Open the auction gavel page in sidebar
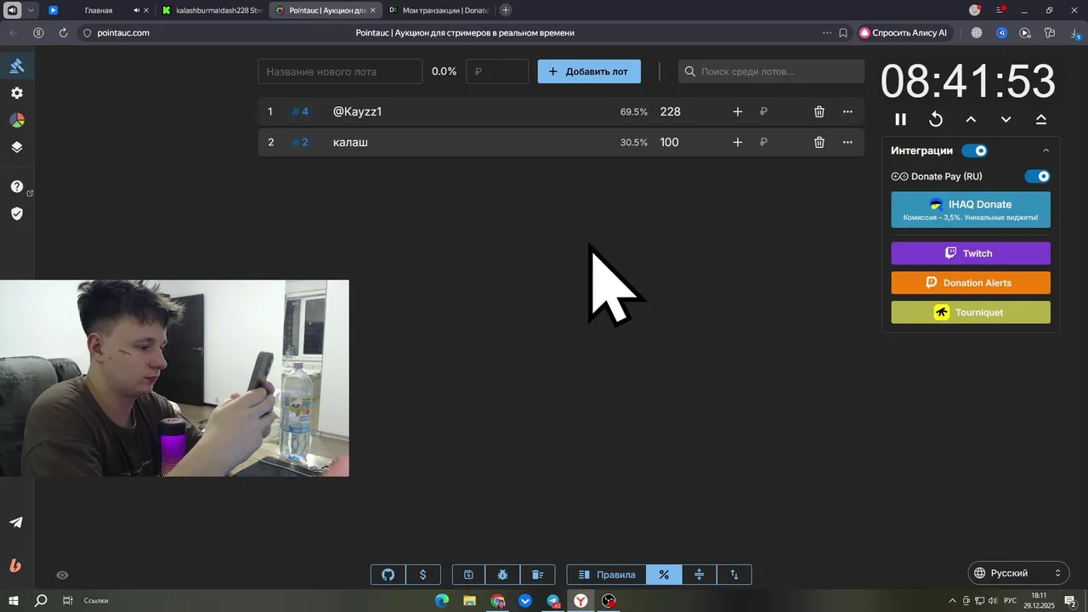 click(17, 65)
